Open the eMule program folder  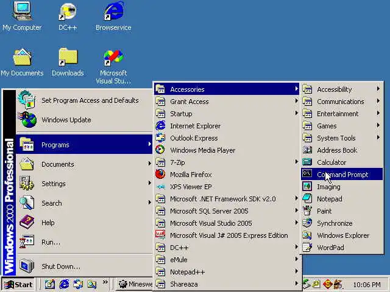[227, 260]
